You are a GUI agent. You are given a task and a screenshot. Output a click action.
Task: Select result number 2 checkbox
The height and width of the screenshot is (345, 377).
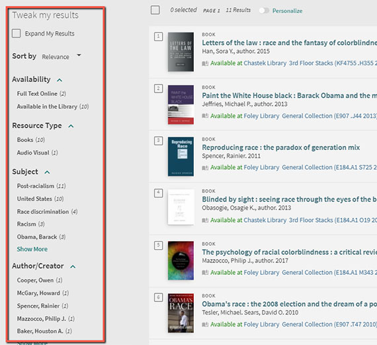pos(158,89)
